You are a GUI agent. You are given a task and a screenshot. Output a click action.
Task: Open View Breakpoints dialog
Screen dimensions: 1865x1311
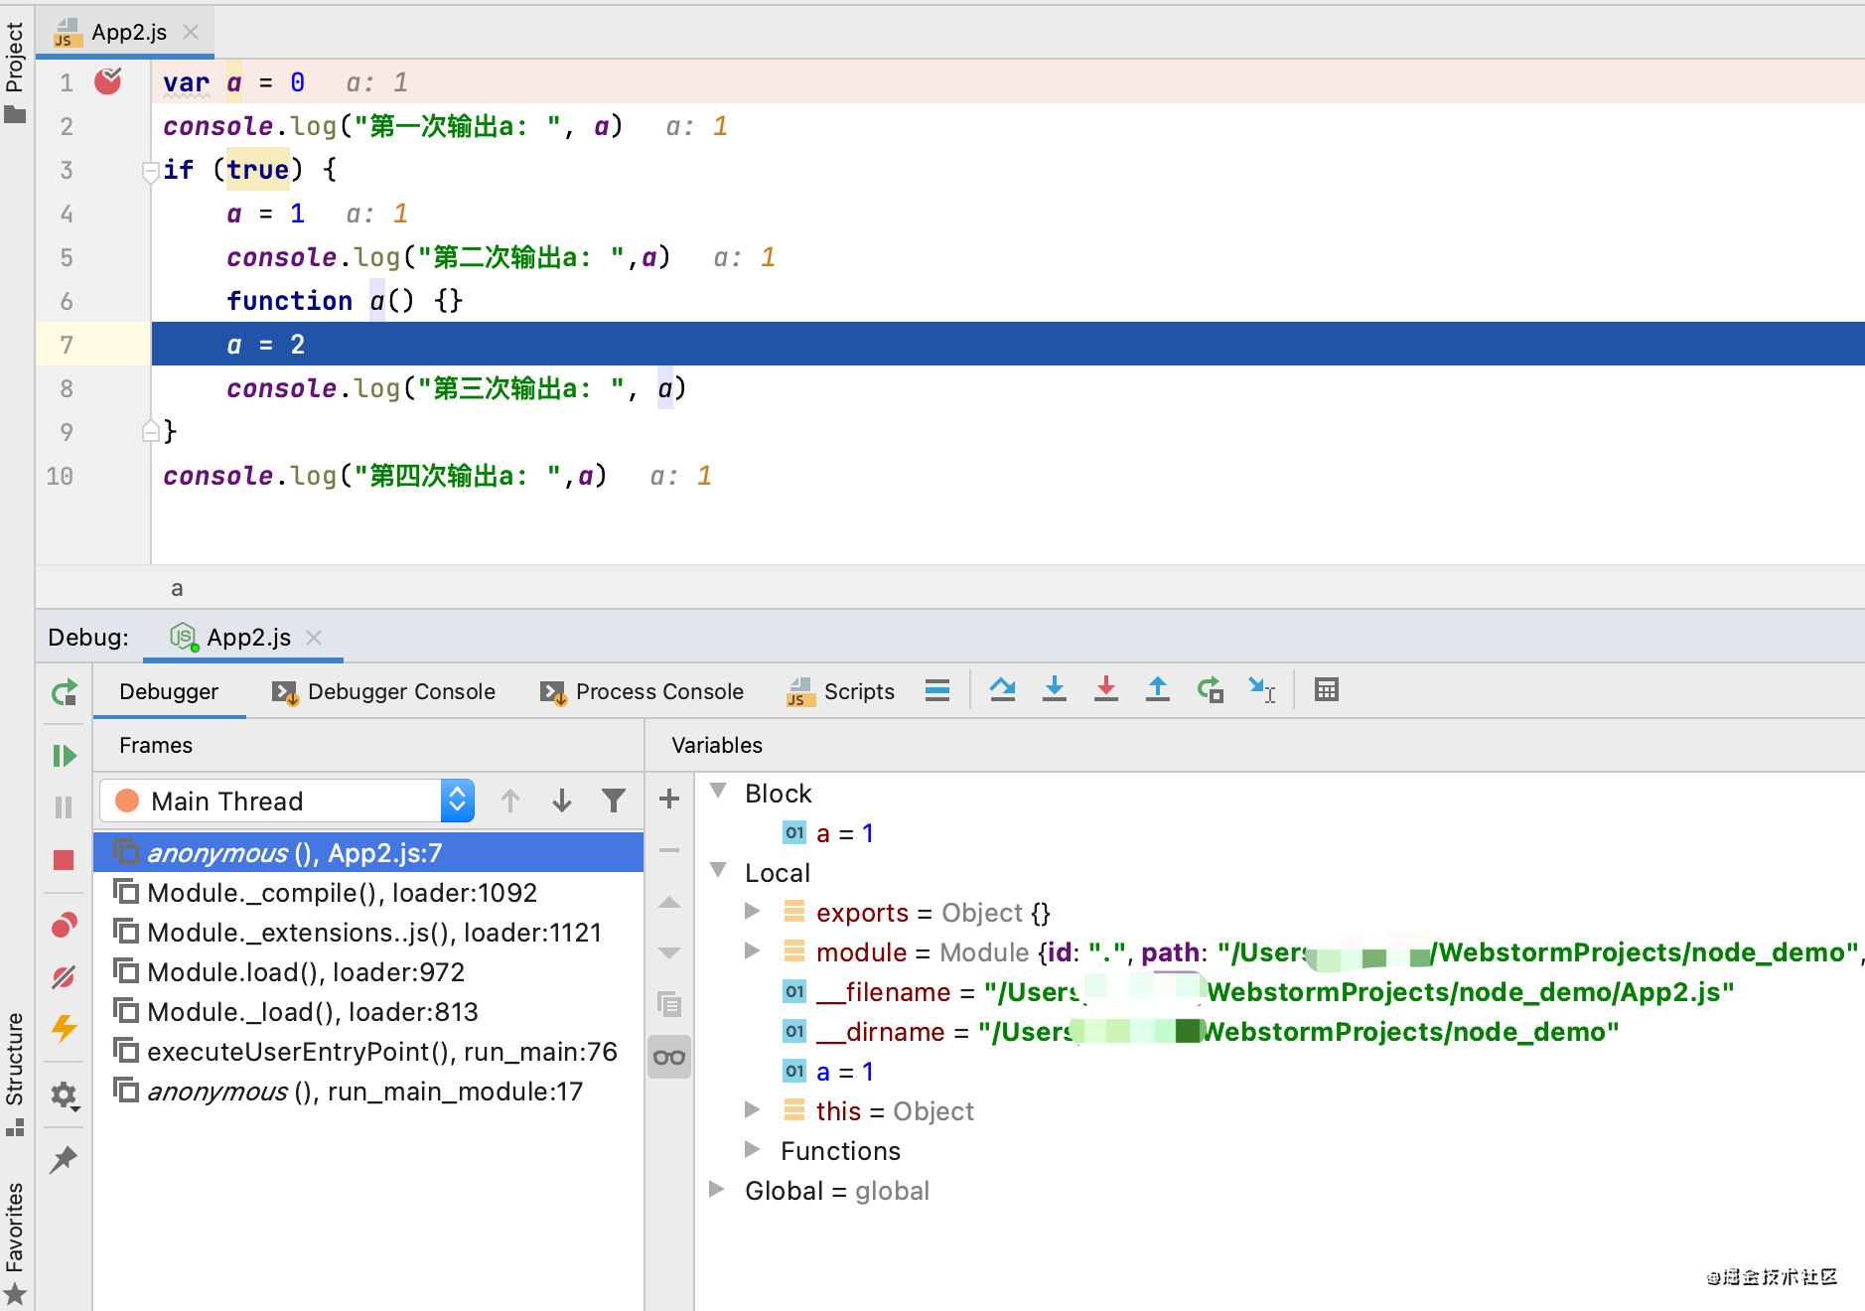(64, 926)
